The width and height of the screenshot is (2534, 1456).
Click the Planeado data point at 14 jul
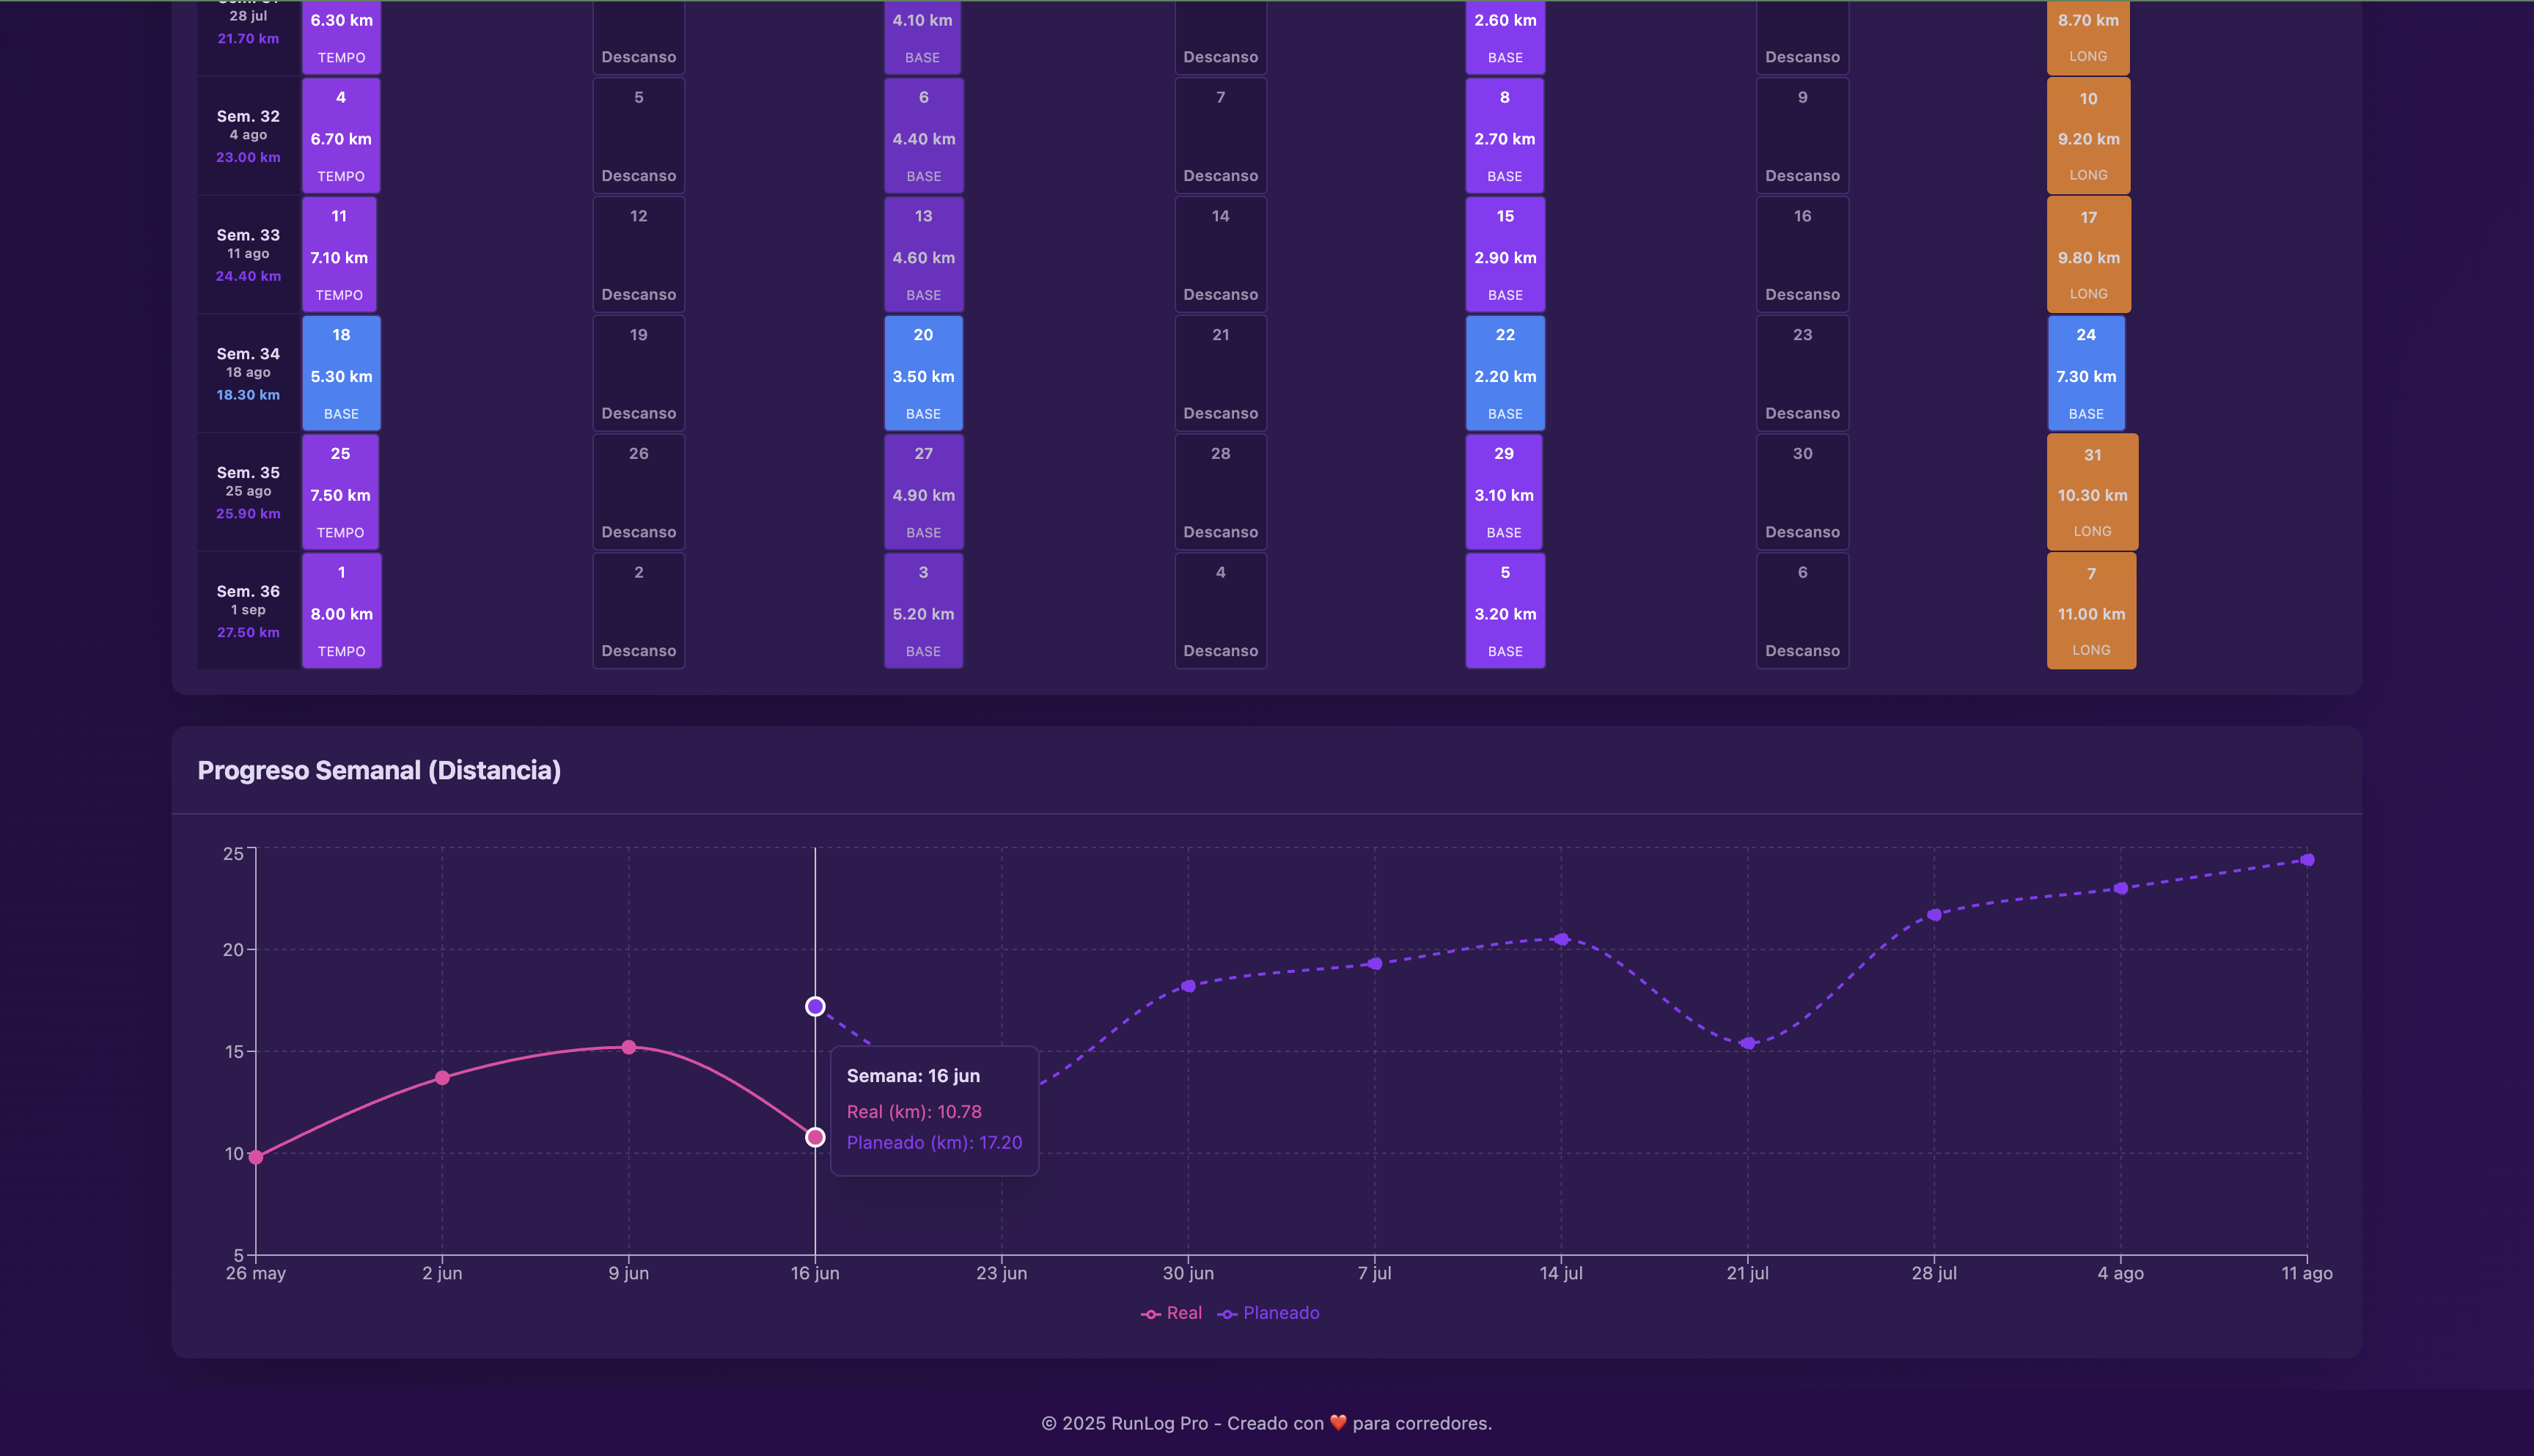(1561, 939)
